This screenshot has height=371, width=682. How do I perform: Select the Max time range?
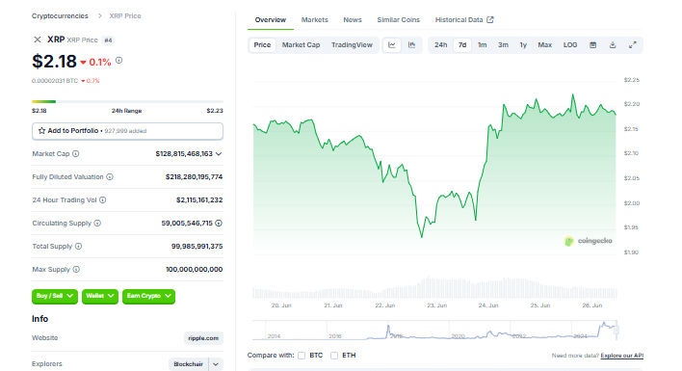tap(544, 44)
